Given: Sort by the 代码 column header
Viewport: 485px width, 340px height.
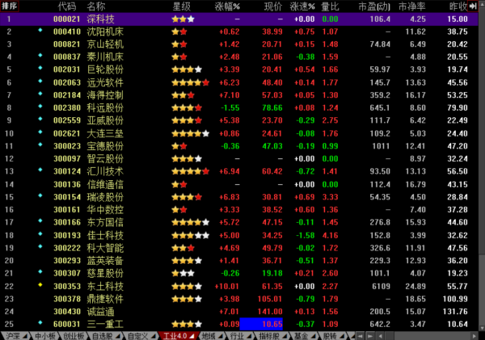Looking at the screenshot, I should (x=66, y=6).
